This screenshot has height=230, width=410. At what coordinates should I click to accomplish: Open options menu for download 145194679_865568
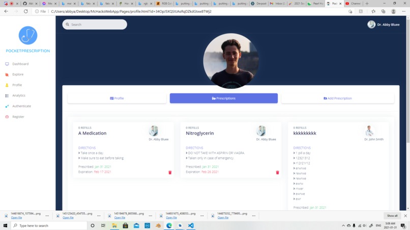pyautogui.click(x=151, y=216)
